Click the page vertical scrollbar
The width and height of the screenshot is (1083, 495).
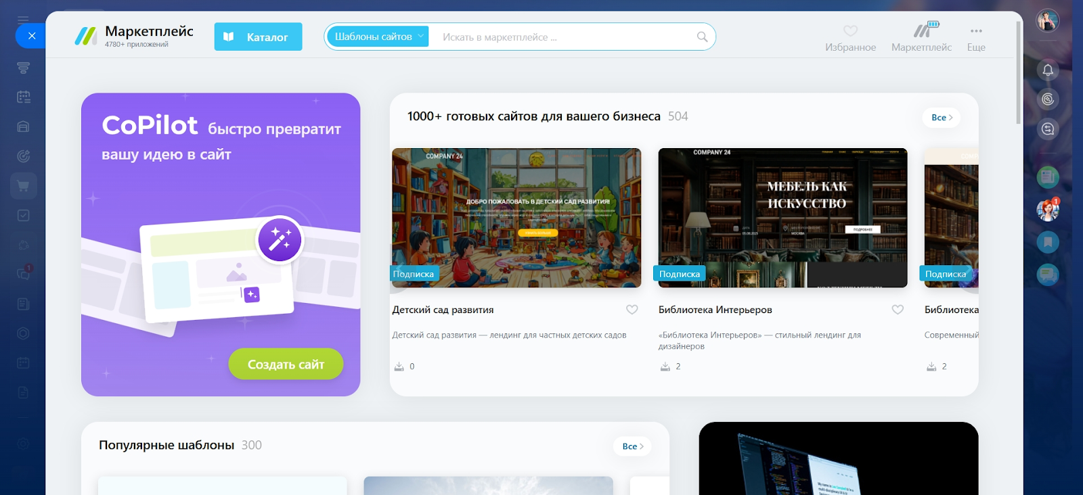1019,74
